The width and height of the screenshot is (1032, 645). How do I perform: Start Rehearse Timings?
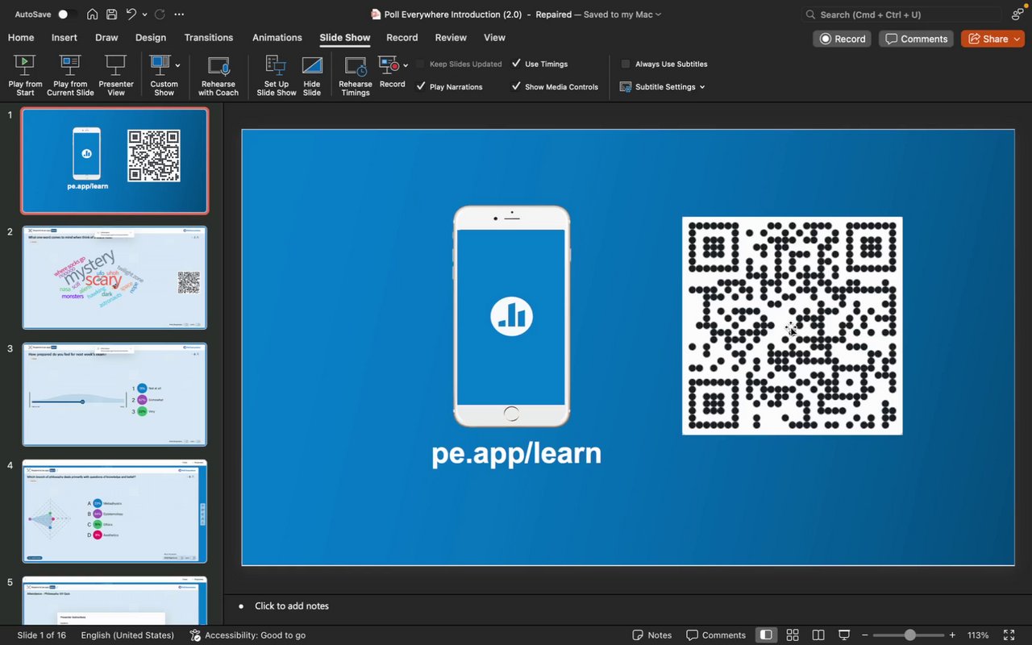pyautogui.click(x=356, y=76)
